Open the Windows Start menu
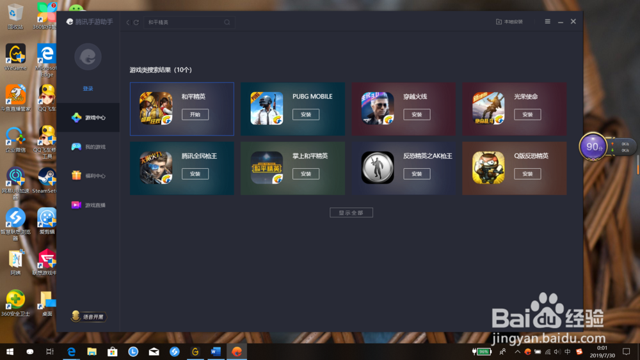 coord(10,352)
